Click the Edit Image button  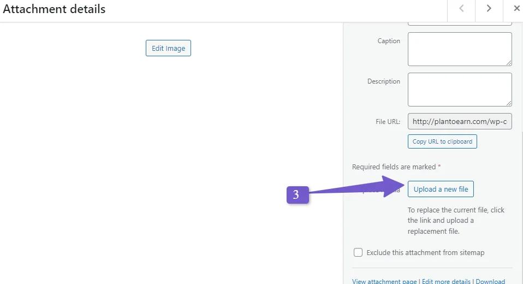pos(168,48)
